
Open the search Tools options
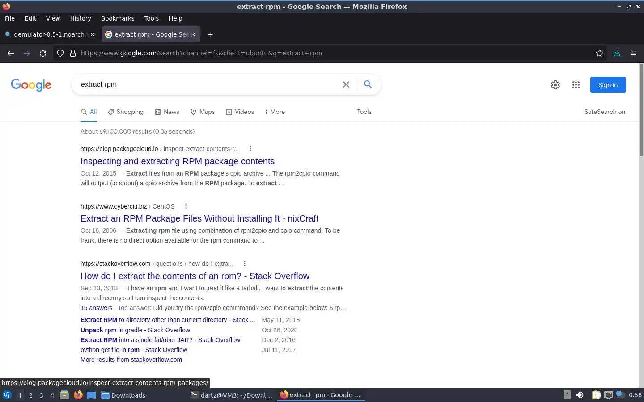(x=364, y=112)
